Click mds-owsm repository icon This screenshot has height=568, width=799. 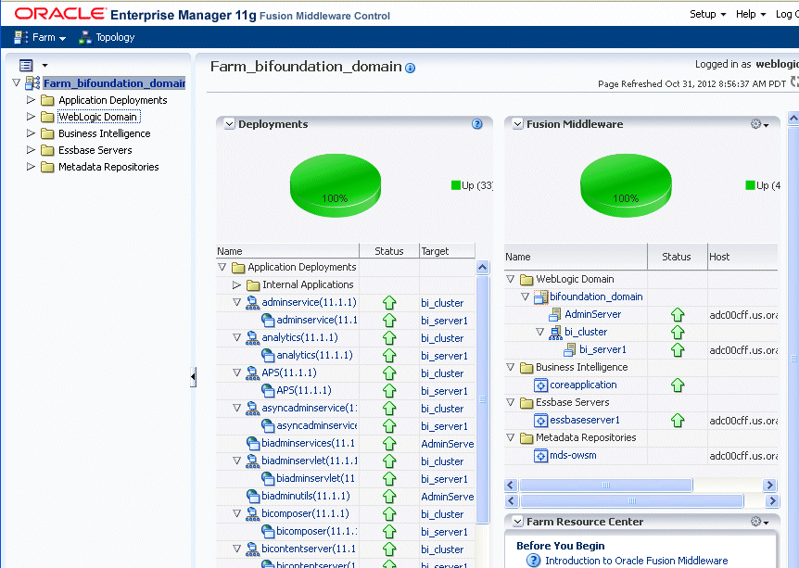tap(540, 455)
